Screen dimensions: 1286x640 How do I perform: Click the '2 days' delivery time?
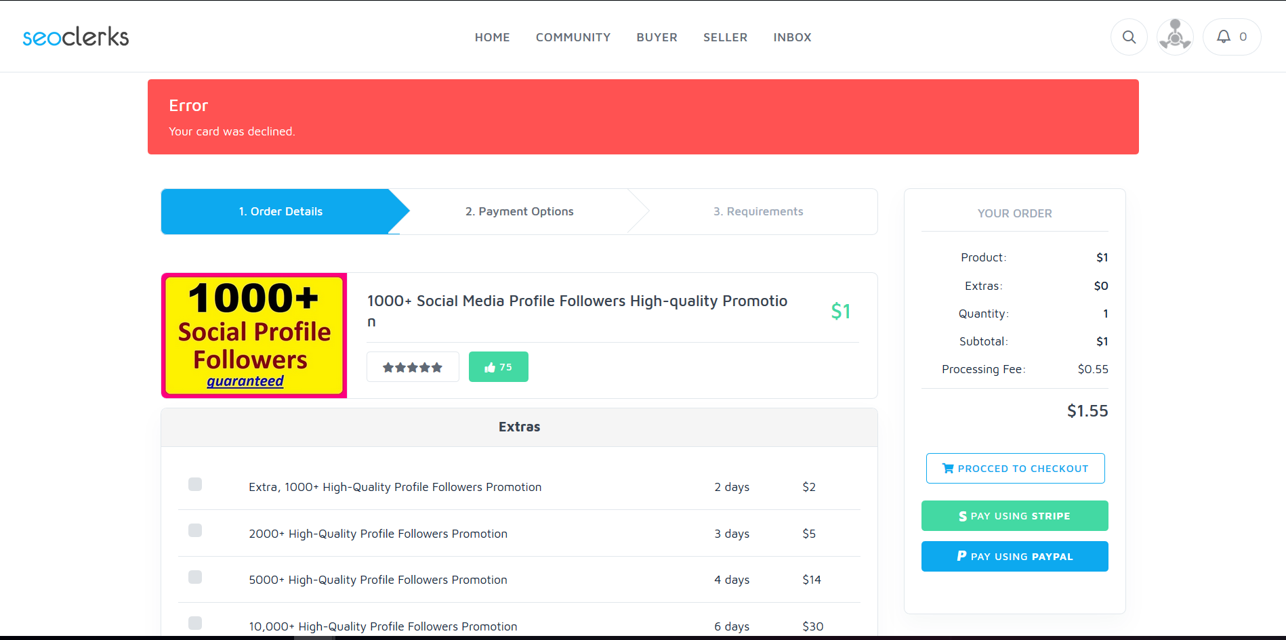[x=732, y=487]
